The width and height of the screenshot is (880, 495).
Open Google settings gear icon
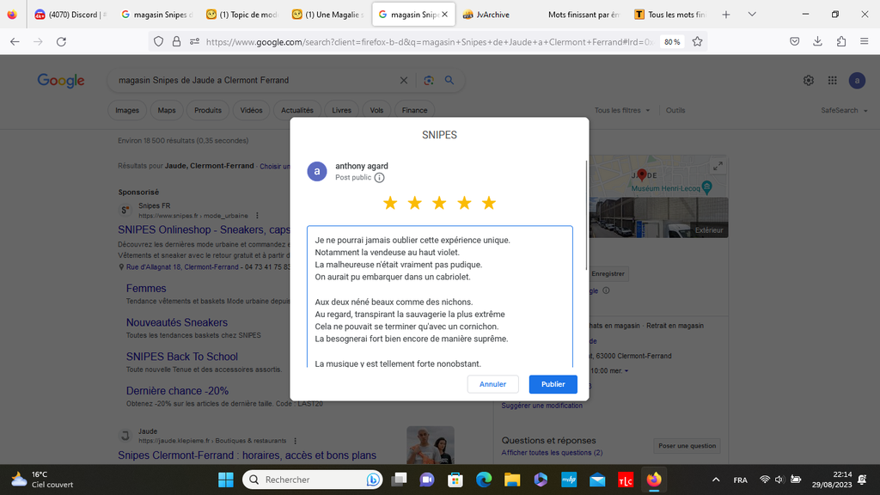pos(809,80)
